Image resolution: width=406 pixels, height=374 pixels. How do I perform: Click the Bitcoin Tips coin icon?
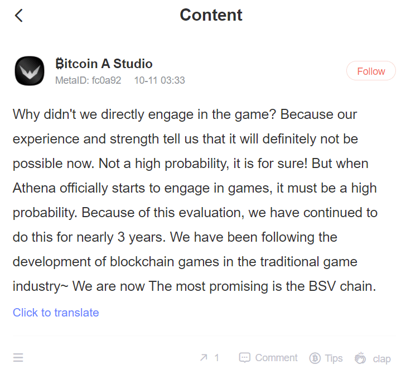(x=315, y=358)
